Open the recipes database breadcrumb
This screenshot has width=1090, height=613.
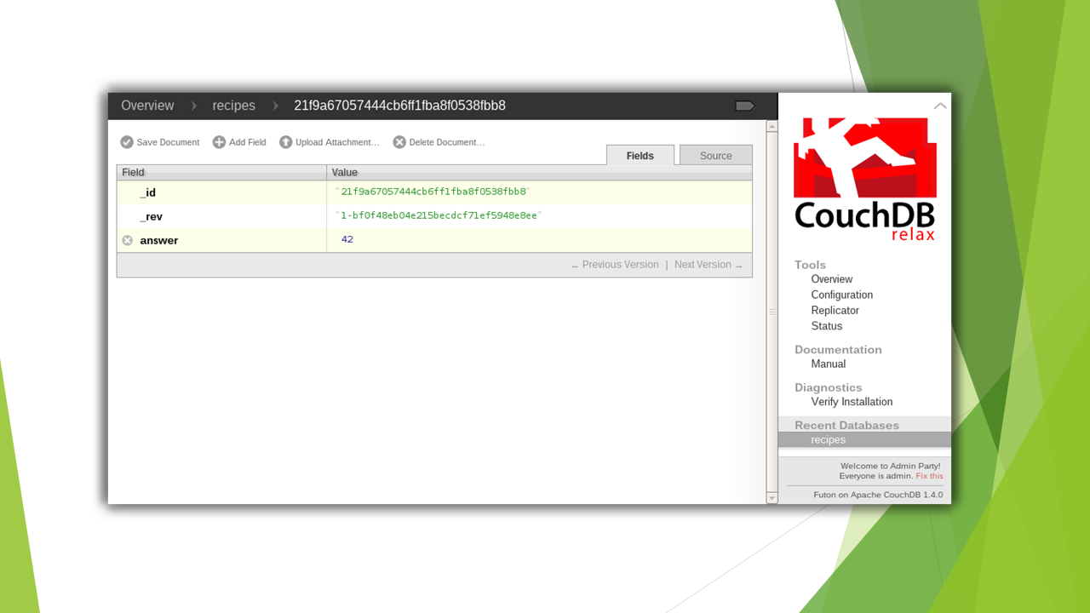[234, 106]
